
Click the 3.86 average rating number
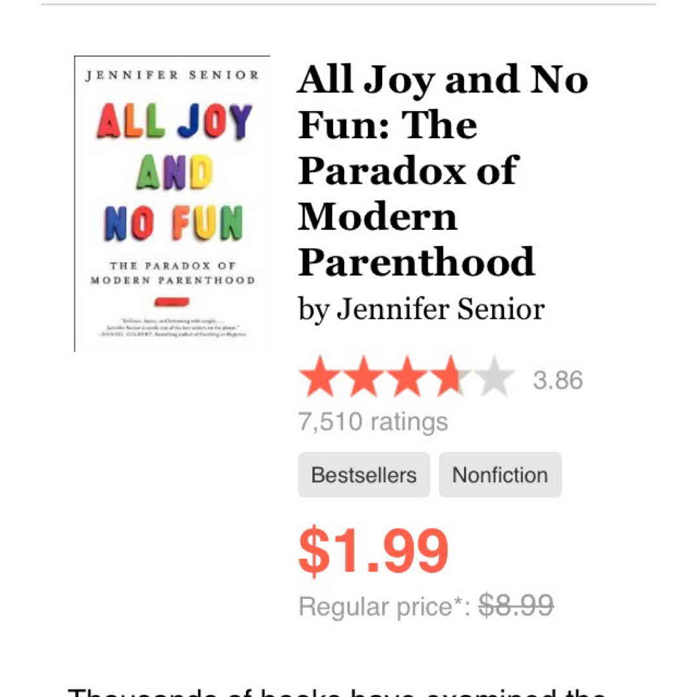pyautogui.click(x=558, y=380)
